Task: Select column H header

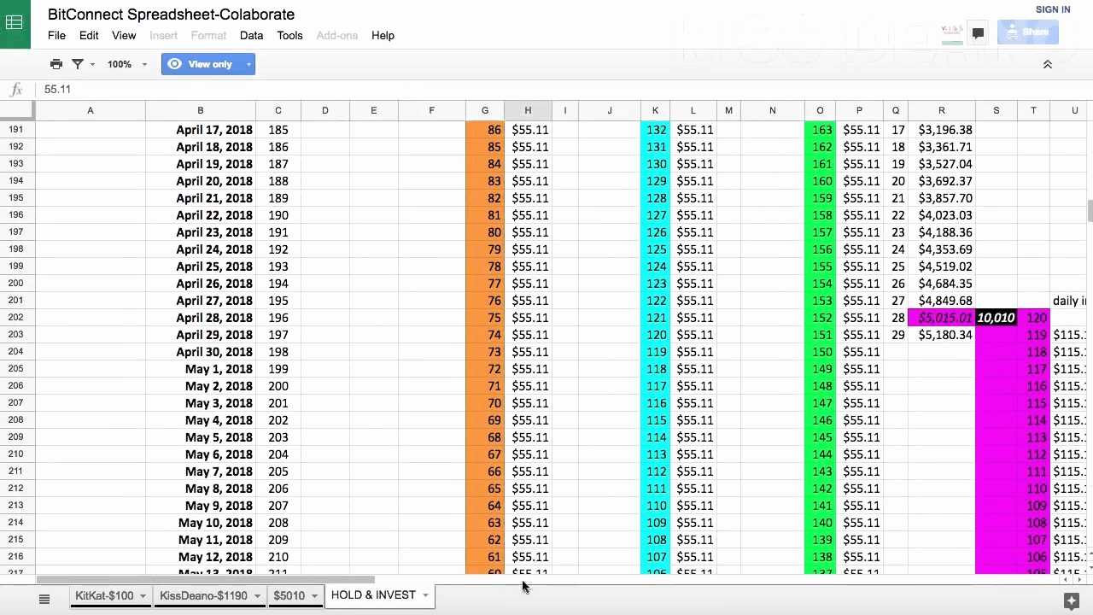Action: (x=528, y=110)
